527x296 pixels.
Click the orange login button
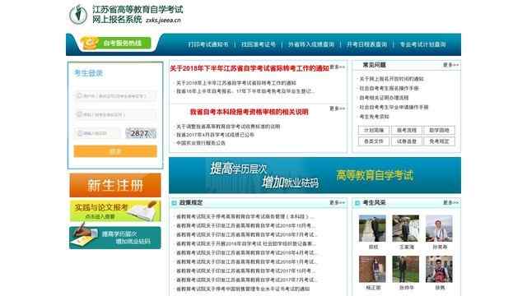tap(115, 151)
